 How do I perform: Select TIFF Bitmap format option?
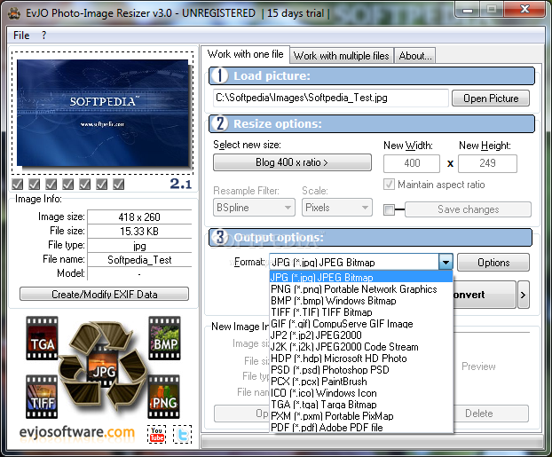tap(361, 312)
